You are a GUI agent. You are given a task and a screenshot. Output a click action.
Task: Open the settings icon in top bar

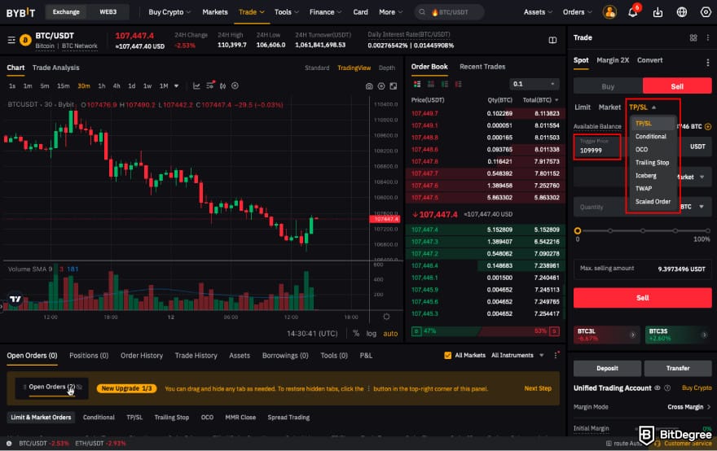706,12
